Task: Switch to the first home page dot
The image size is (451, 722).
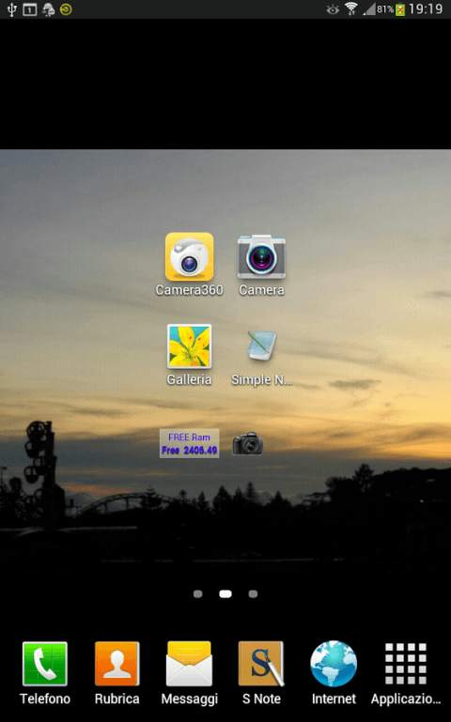Action: pyautogui.click(x=198, y=594)
